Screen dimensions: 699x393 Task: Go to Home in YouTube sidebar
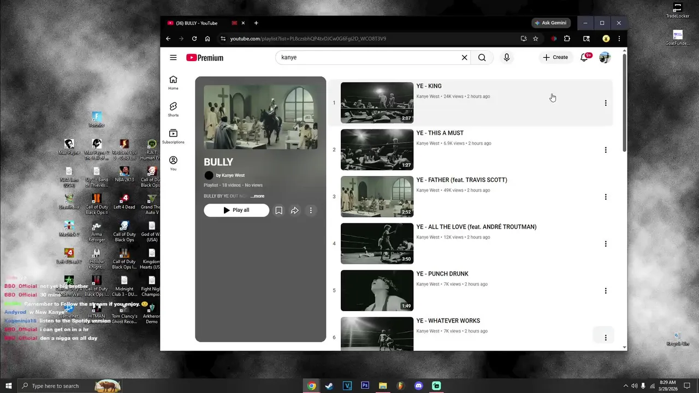coord(173,82)
